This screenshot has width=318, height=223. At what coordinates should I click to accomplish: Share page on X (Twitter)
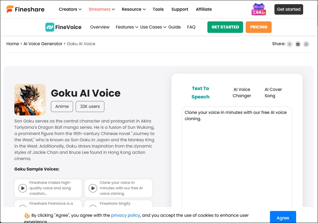pos(289,44)
